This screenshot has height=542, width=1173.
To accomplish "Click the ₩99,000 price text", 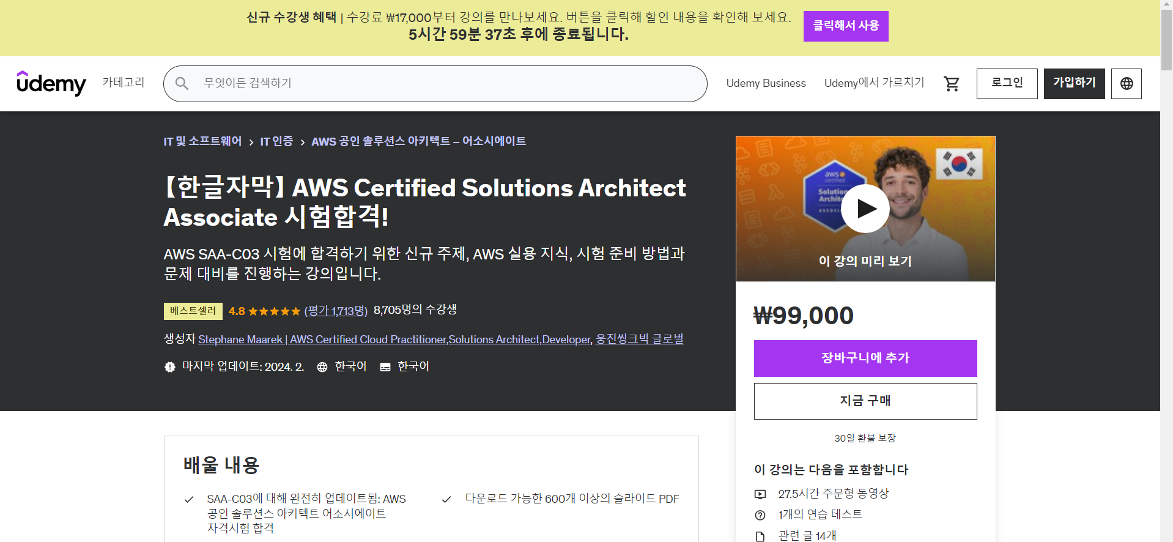I will click(x=804, y=316).
